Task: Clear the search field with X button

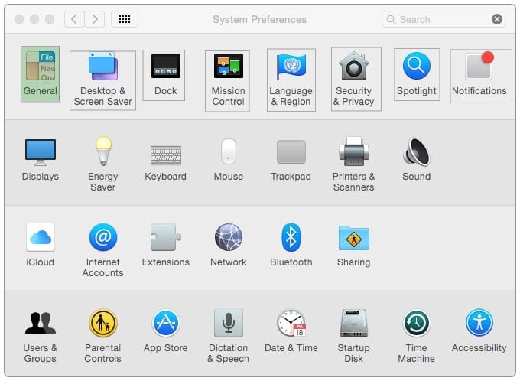Action: pyautogui.click(x=497, y=19)
